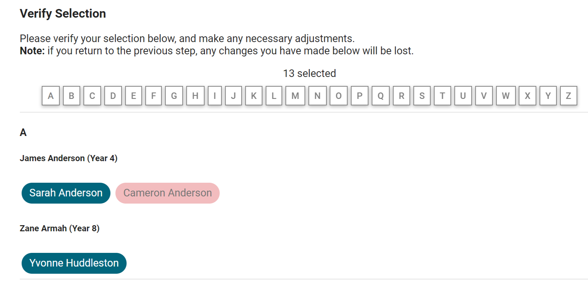
Task: Toggle the Sarah Anderson selection pill
Action: point(66,193)
